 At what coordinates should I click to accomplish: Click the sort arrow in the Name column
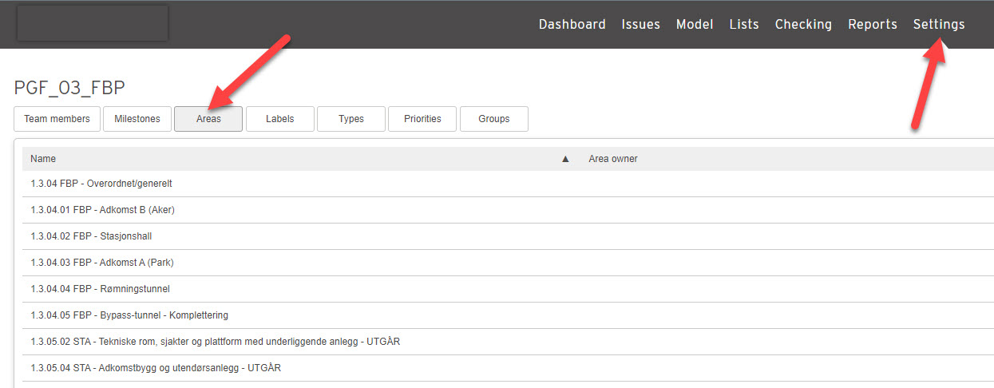pos(565,159)
